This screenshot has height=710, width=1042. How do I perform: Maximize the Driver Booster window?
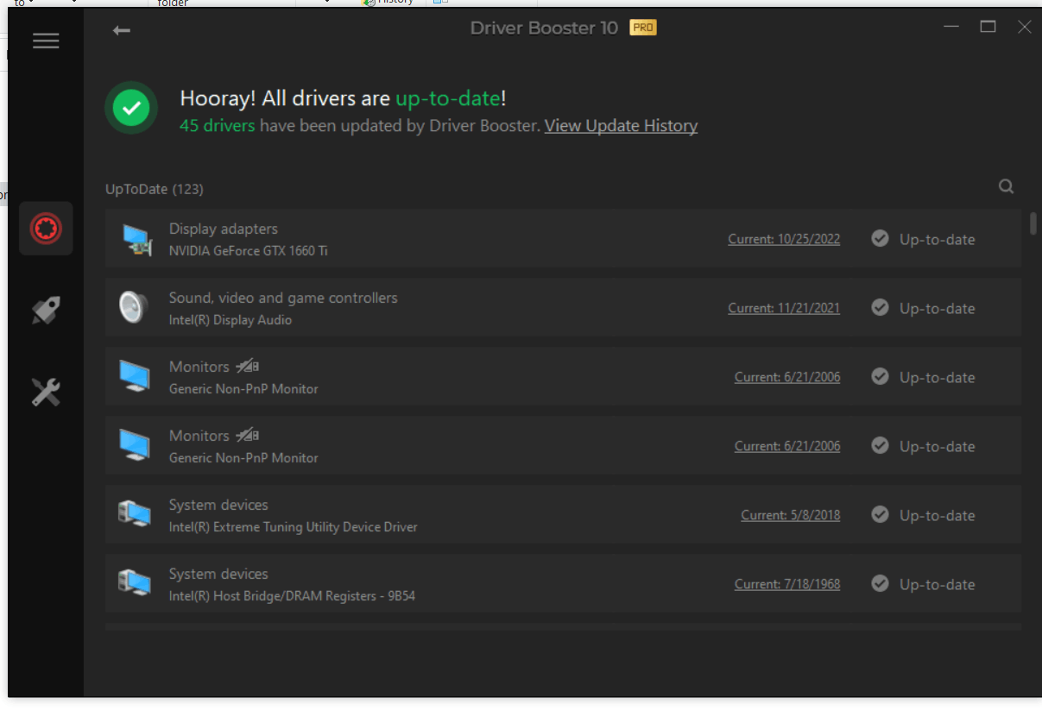(988, 28)
